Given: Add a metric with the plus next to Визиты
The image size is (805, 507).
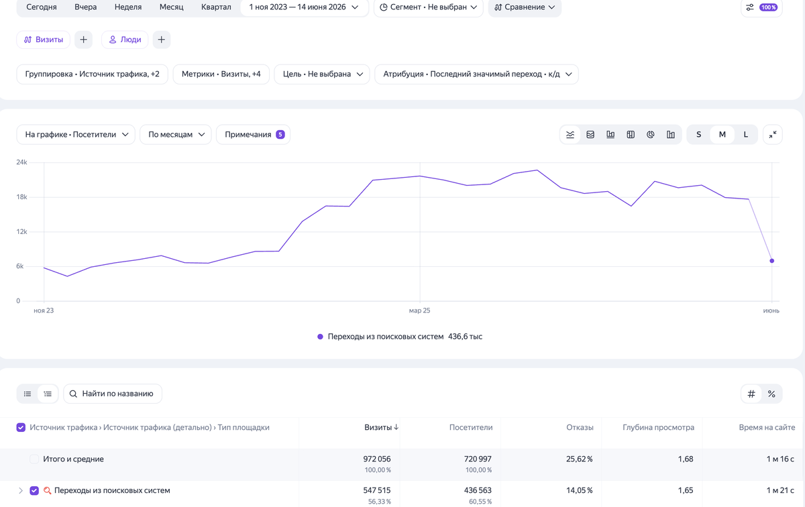Looking at the screenshot, I should (x=83, y=40).
